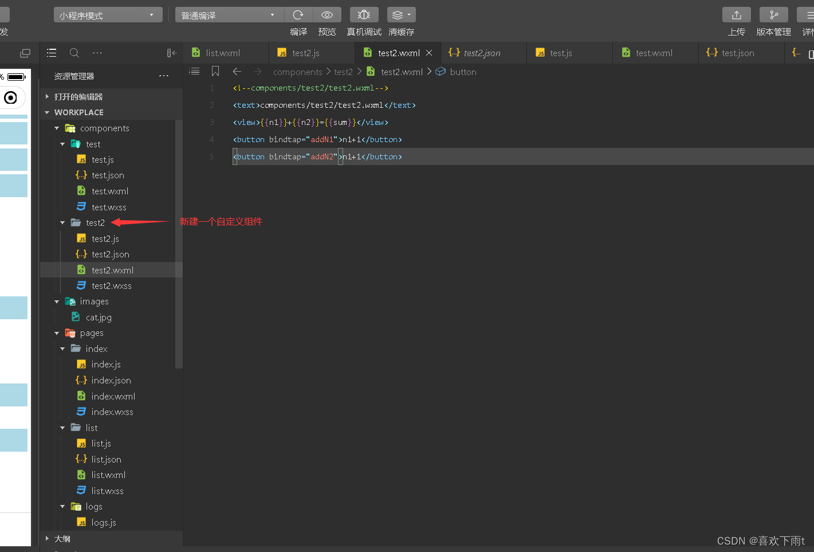Close the test2.wxml tab
The width and height of the screenshot is (814, 552).
(x=429, y=53)
